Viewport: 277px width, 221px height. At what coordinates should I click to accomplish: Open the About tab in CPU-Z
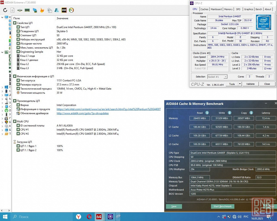268,9
